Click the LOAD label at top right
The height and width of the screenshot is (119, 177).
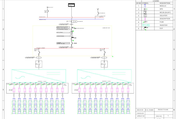(x=98, y=9)
